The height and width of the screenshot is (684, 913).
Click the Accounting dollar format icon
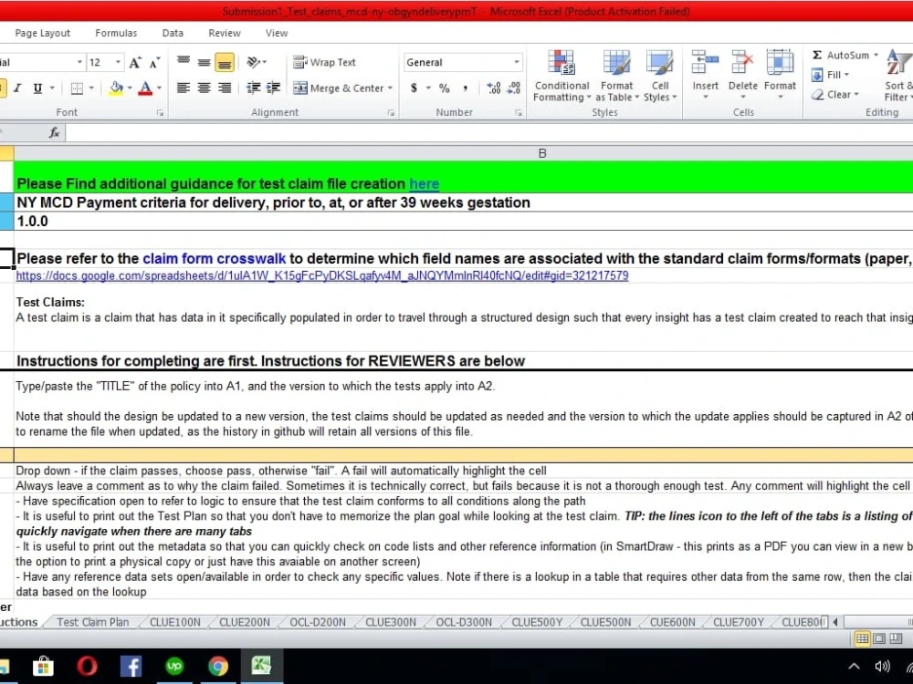414,88
